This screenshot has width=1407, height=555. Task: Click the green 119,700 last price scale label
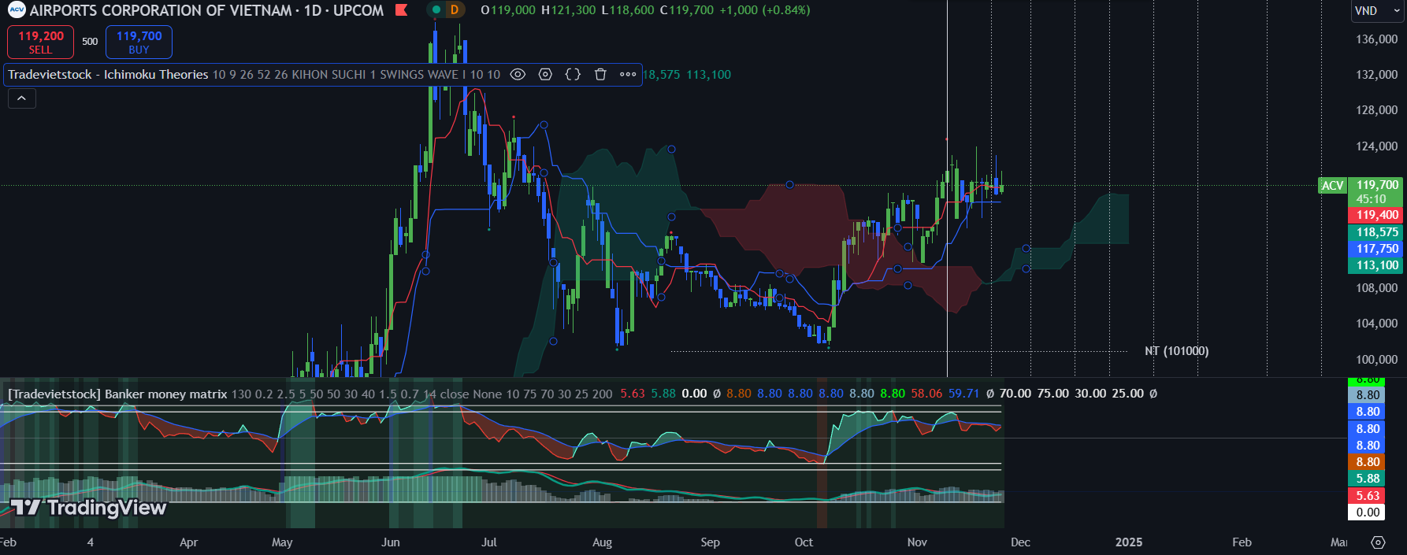1375,192
